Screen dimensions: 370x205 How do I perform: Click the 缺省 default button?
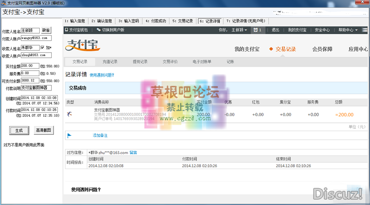46,30
